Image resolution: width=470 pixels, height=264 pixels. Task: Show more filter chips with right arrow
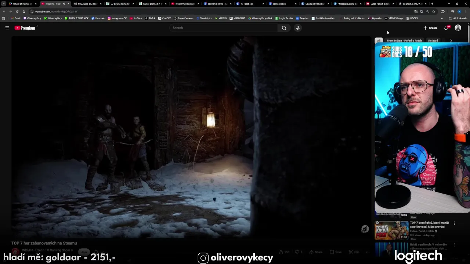tap(451, 41)
